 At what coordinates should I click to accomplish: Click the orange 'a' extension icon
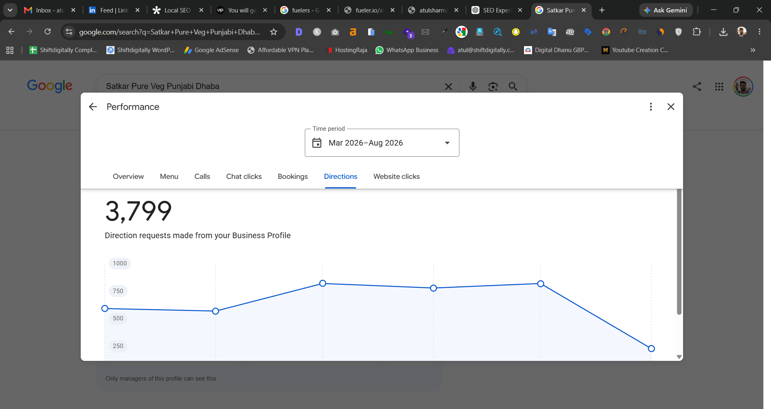[x=353, y=32]
